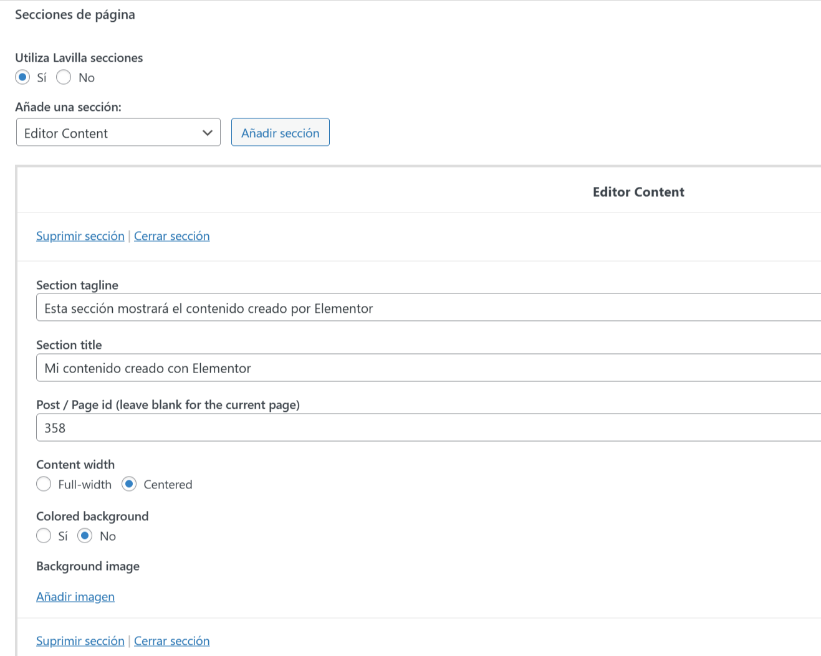Select Sí under Utiliza Lavilla secciones
The height and width of the screenshot is (656, 821).
[x=22, y=77]
